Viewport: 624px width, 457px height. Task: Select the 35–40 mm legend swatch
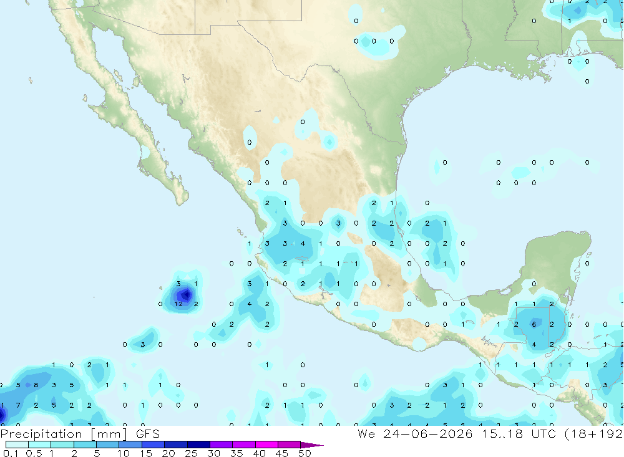coord(243,445)
